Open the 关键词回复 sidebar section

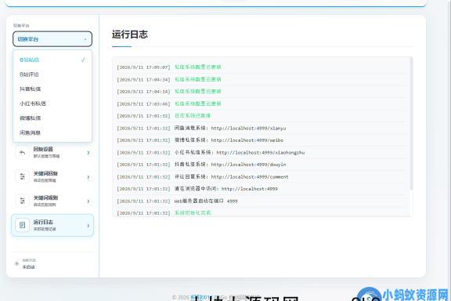(x=52, y=177)
